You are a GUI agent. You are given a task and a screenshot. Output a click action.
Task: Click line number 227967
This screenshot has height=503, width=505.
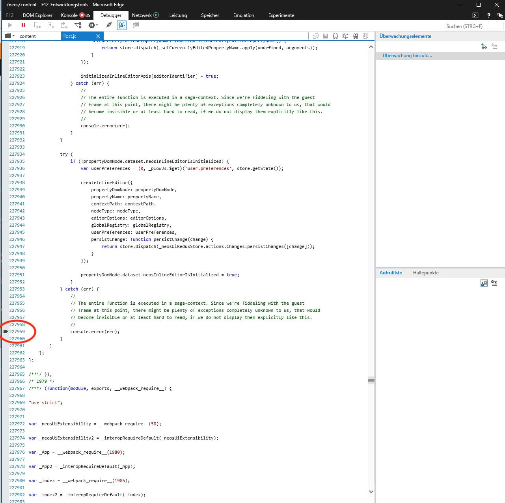click(17, 388)
